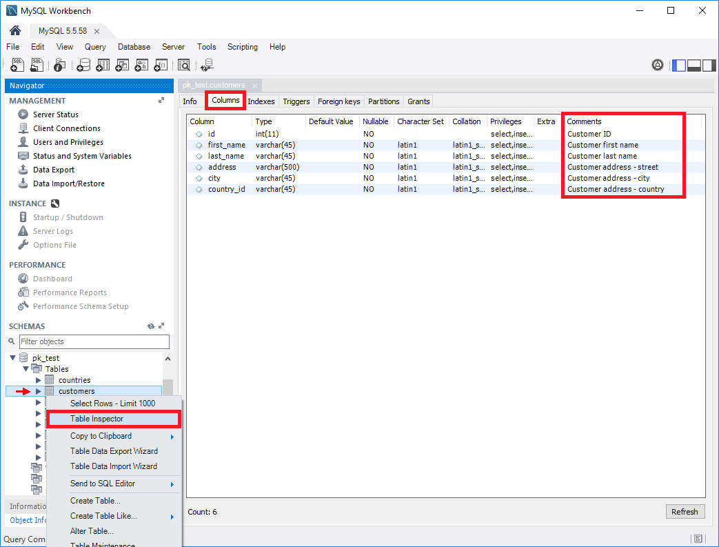Image resolution: width=719 pixels, height=547 pixels.
Task: Toggle the bottom output panel visibility
Action: (694, 65)
